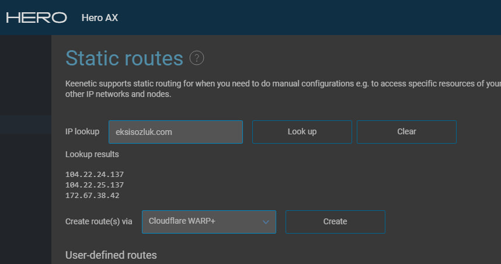
Task: Click the IP lookup field label
Action: coord(82,131)
